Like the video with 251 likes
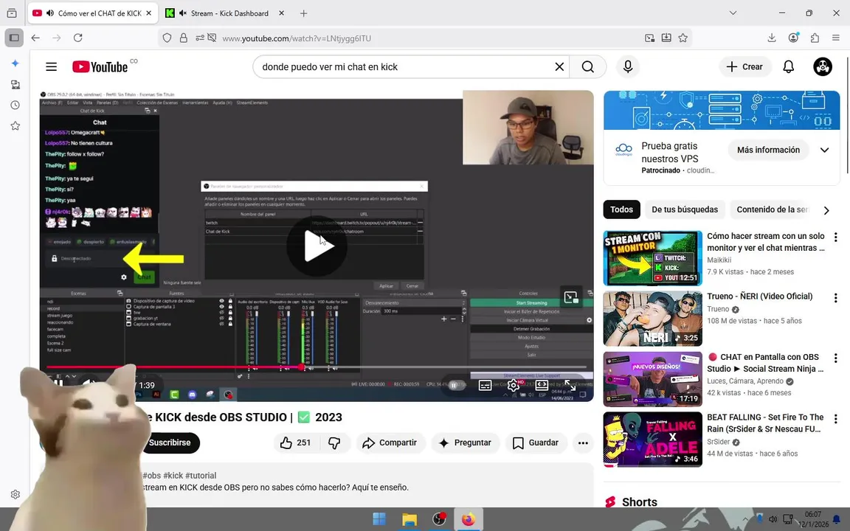The width and height of the screenshot is (850, 531). click(x=295, y=442)
